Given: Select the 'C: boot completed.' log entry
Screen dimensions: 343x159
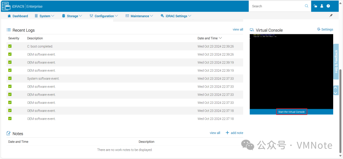Looking at the screenshot, I should (x=125, y=46).
